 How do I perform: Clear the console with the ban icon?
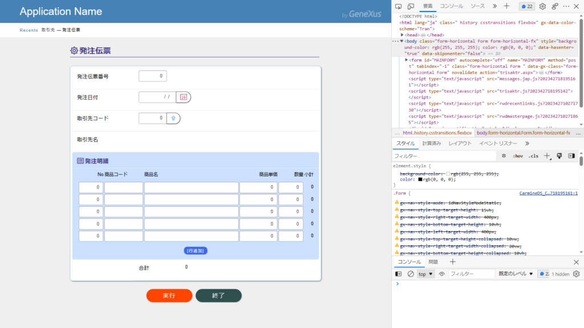pyautogui.click(x=411, y=274)
